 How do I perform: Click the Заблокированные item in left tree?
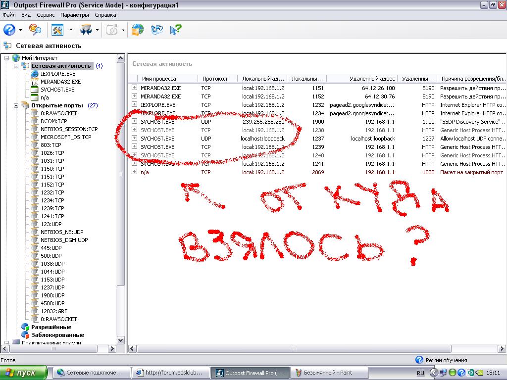(57, 335)
